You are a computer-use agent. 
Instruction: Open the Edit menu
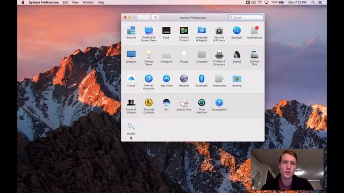point(65,2)
